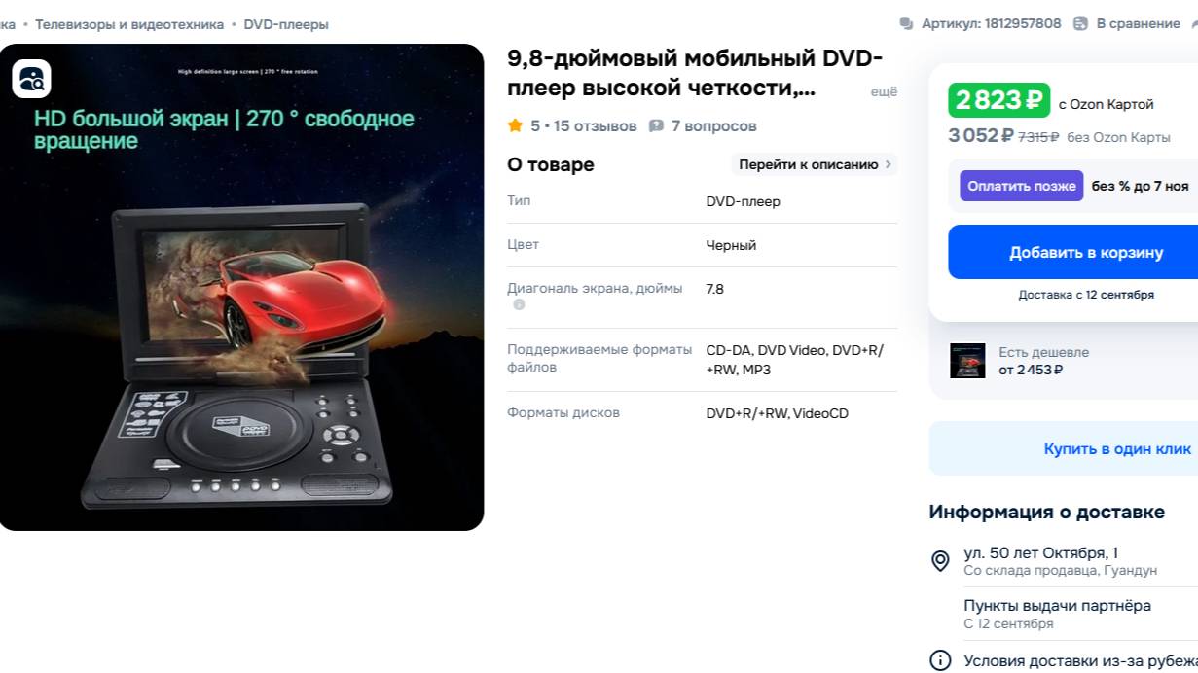Open the main DVD player product image
Viewport: 1198px width, 673px height.
coord(241,287)
